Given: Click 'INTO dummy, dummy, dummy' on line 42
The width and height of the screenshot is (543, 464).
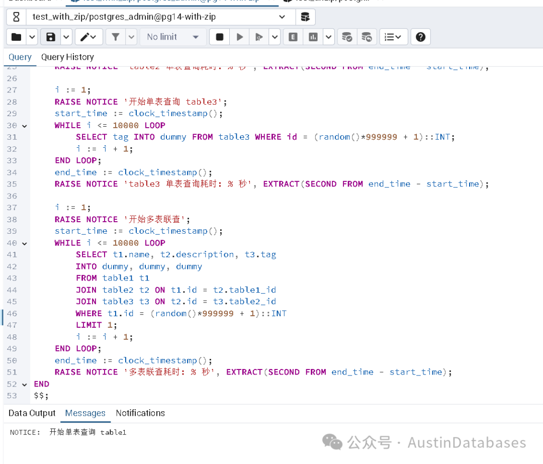Looking at the screenshot, I should (139, 266).
